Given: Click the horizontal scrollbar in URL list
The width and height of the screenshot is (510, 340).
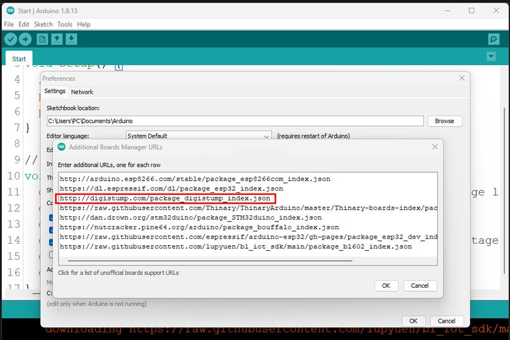Looking at the screenshot, I should tap(210, 260).
